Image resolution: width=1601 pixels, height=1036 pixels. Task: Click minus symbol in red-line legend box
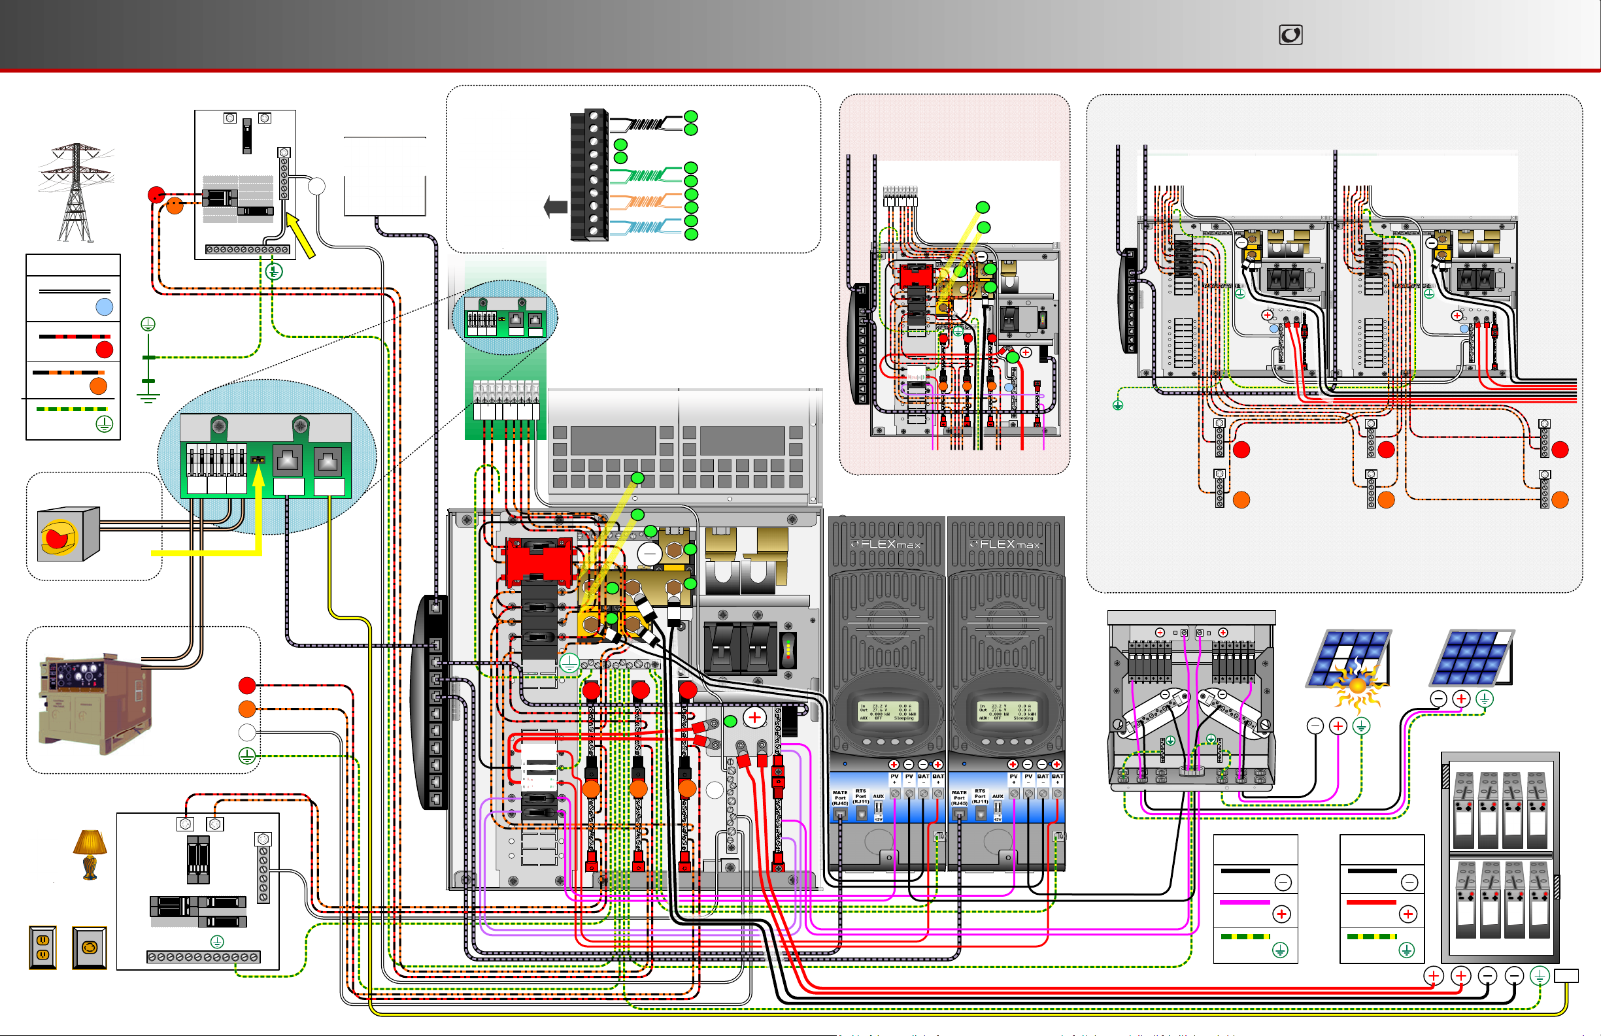(1409, 882)
